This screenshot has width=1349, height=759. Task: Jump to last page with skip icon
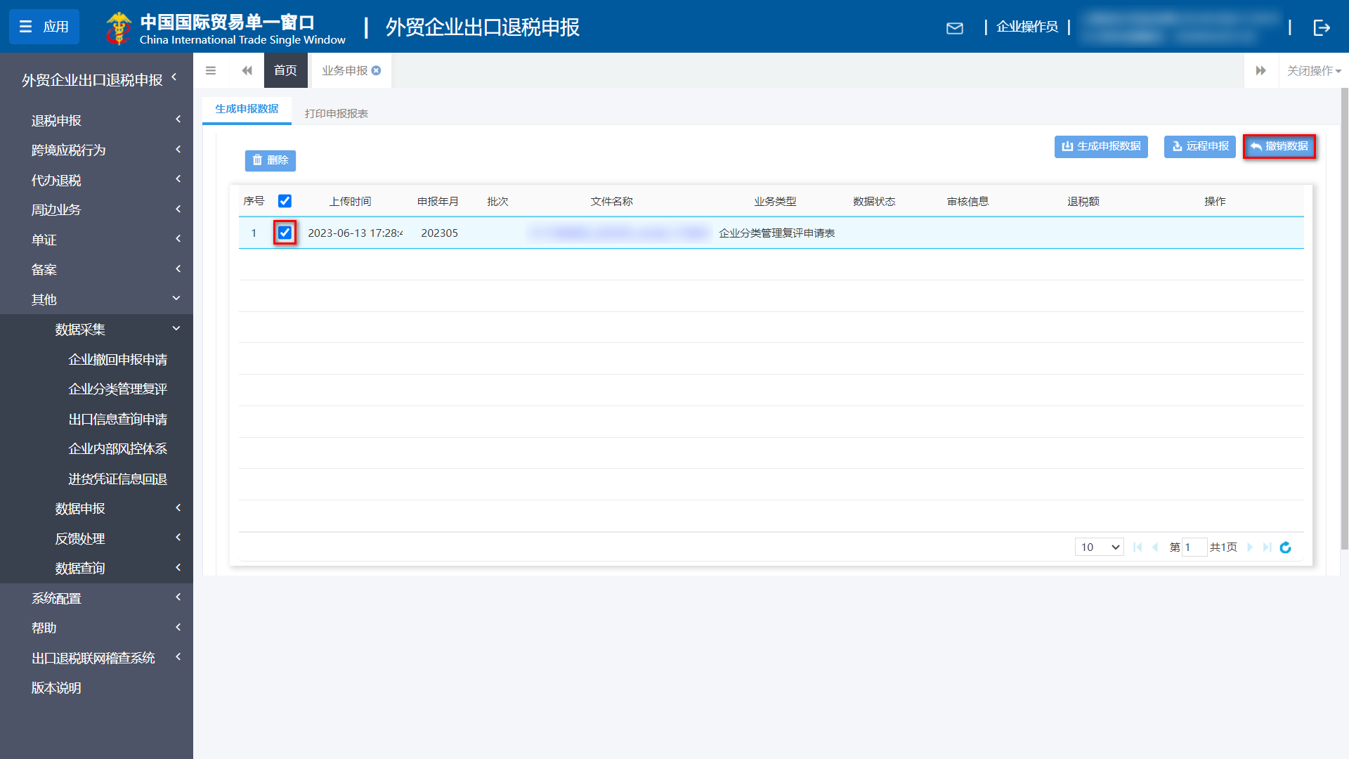(1267, 547)
